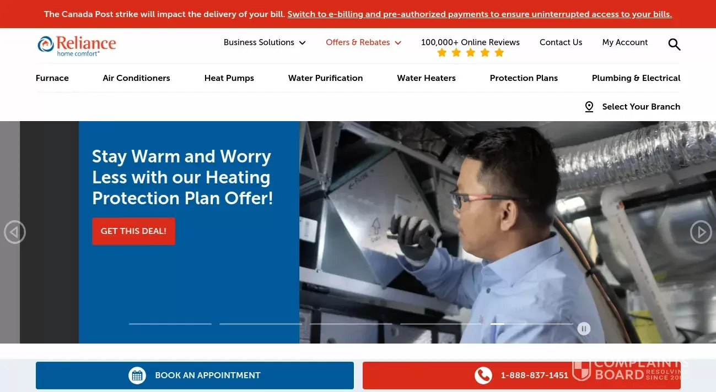Open the search magnifier icon
The width and height of the screenshot is (716, 392).
(x=674, y=45)
